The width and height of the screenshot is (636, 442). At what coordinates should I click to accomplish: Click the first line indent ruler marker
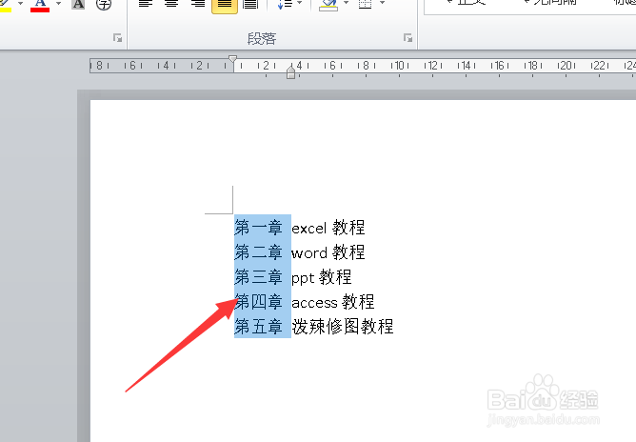pos(232,59)
